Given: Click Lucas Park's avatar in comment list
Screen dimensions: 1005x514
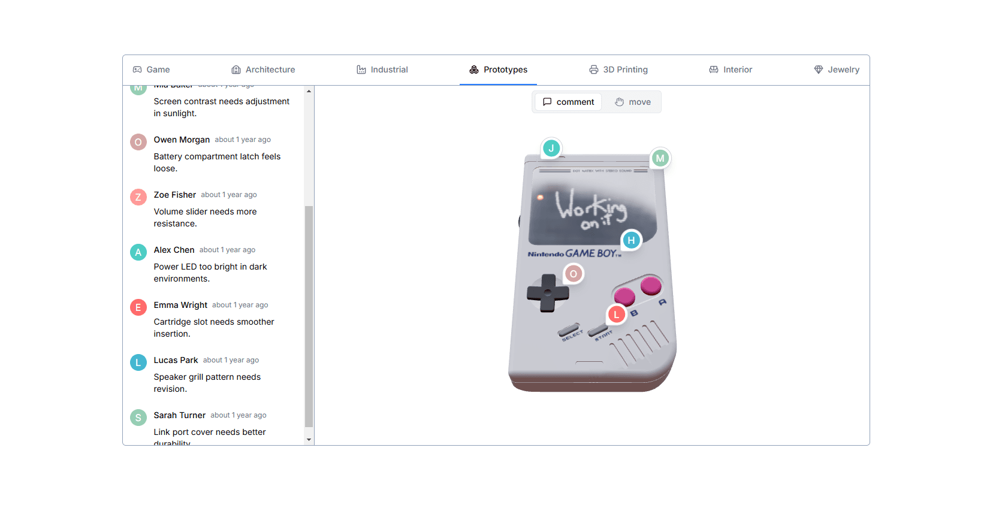Looking at the screenshot, I should [x=138, y=362].
